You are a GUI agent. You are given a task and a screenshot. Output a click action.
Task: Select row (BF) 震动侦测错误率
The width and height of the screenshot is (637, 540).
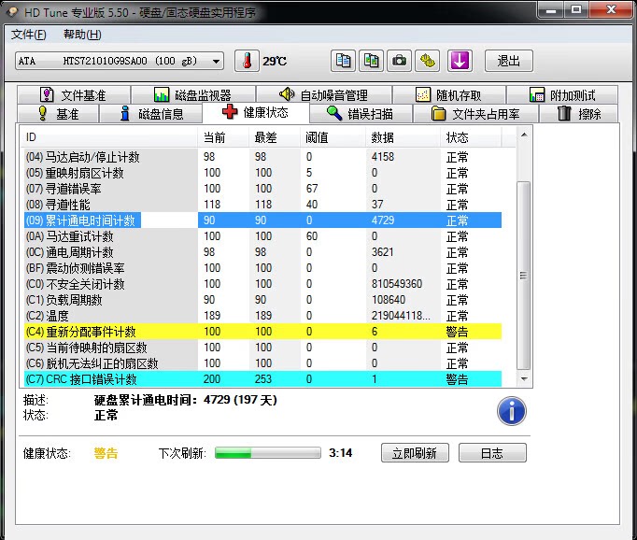(262, 268)
